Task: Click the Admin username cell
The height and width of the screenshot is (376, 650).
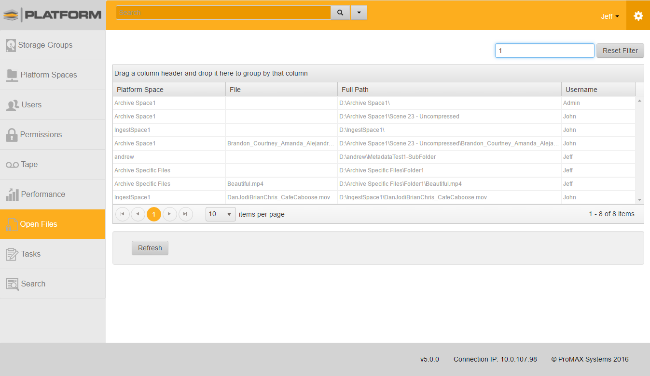Action: (x=599, y=103)
